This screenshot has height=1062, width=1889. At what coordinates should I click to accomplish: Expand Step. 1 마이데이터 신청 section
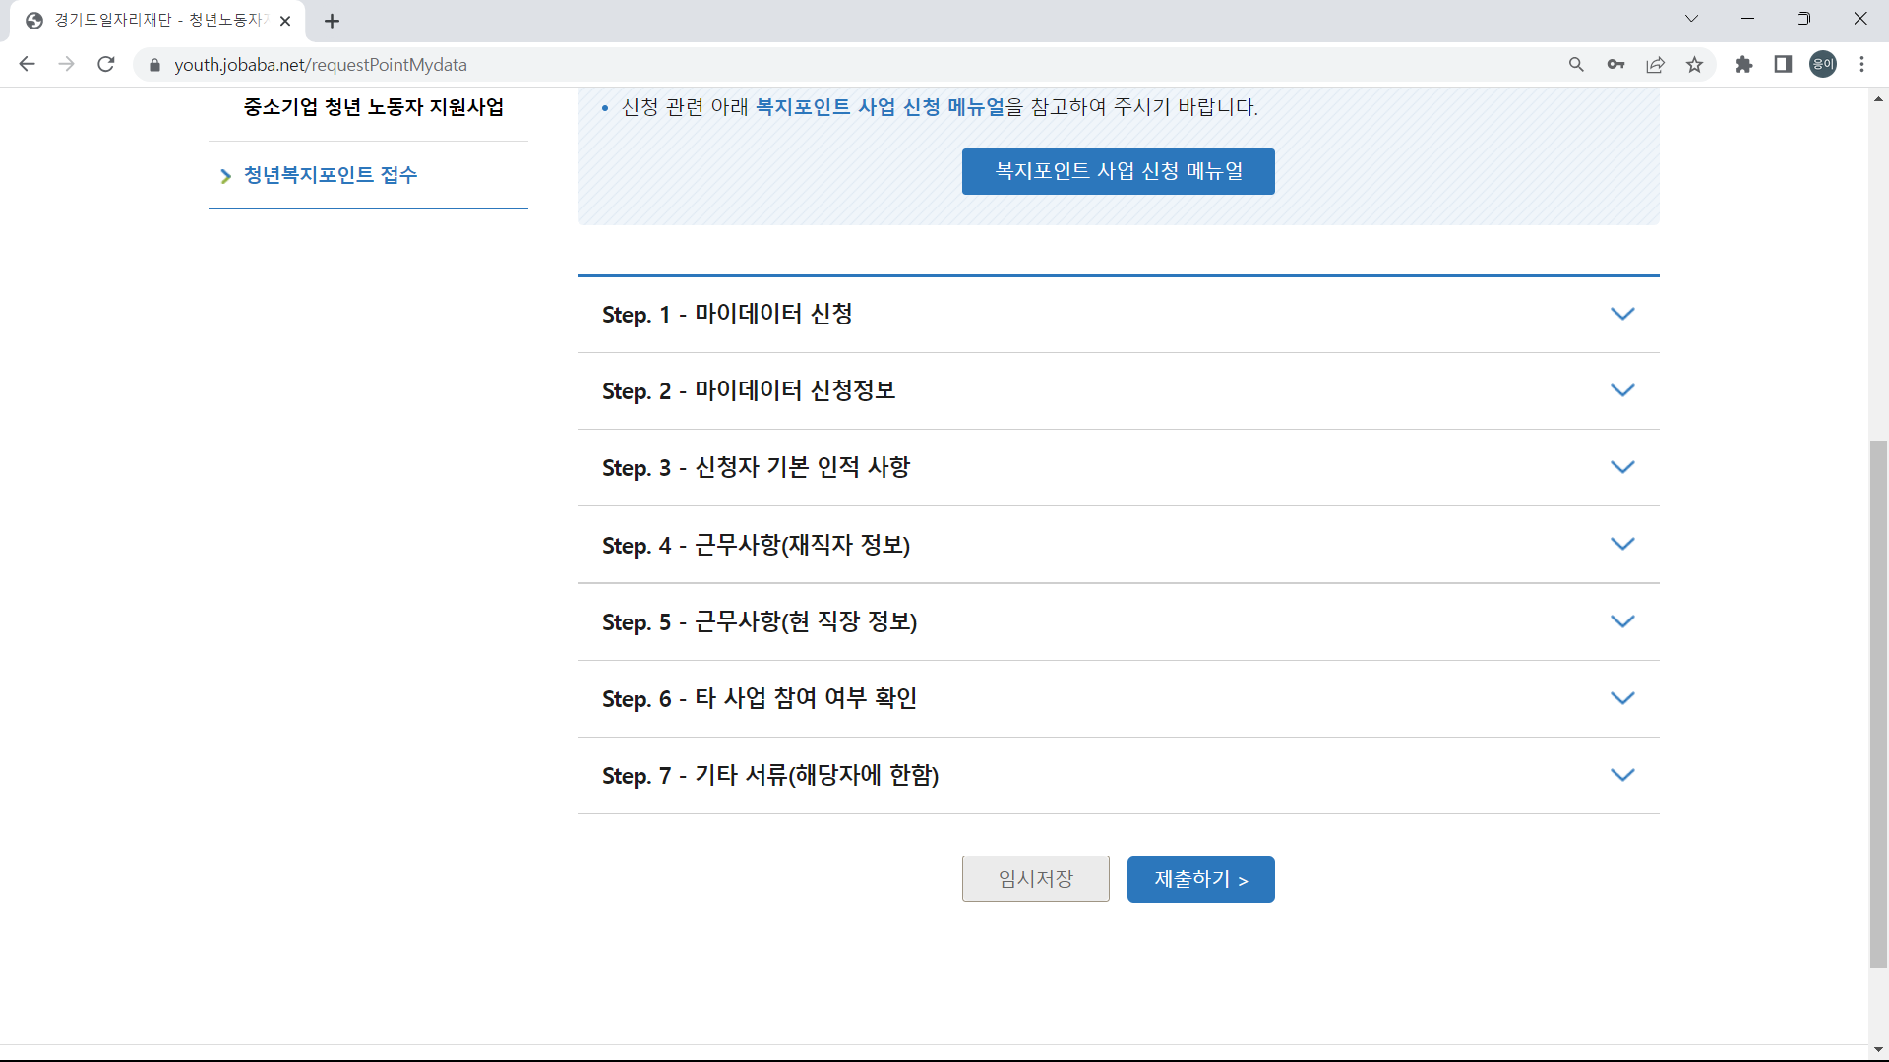click(1118, 314)
